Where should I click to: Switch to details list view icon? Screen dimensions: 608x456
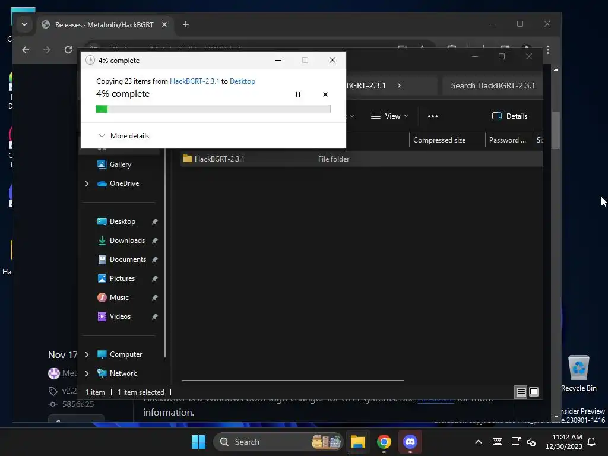pos(521,392)
